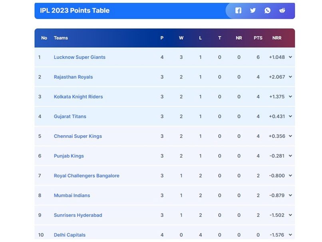Expand the Delhi Capitals row chevron
The image size is (322, 242).
[290, 235]
